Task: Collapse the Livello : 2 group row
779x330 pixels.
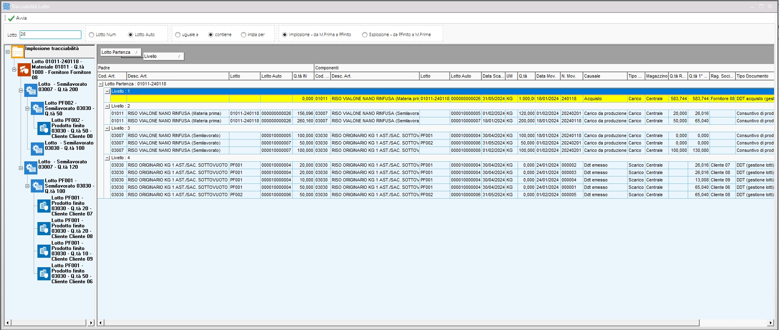Action: tap(107, 106)
